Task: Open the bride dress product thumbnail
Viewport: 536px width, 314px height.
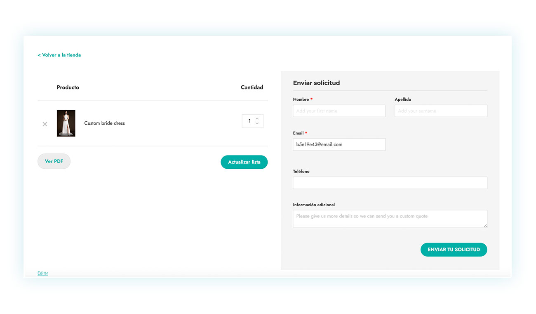Action: 66,123
